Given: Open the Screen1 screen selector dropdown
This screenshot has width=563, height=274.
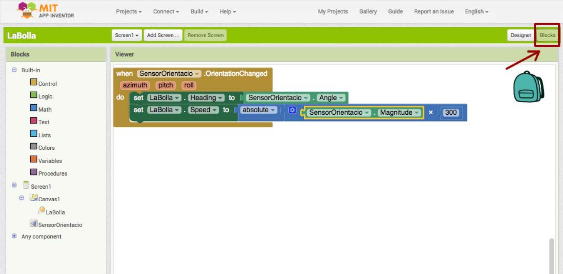Looking at the screenshot, I should (127, 35).
